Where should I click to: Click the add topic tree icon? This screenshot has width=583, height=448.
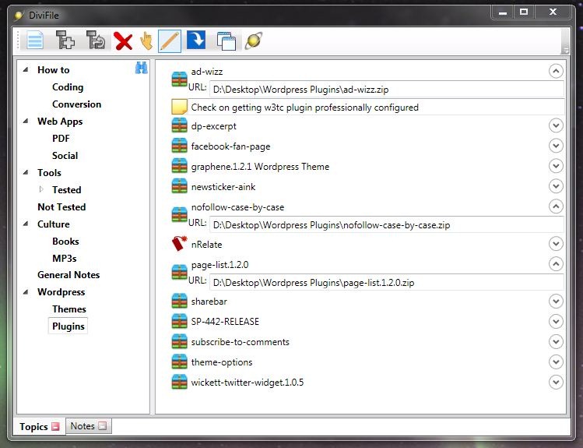(65, 41)
